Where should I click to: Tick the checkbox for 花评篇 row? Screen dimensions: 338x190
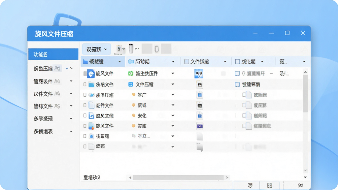point(85,136)
